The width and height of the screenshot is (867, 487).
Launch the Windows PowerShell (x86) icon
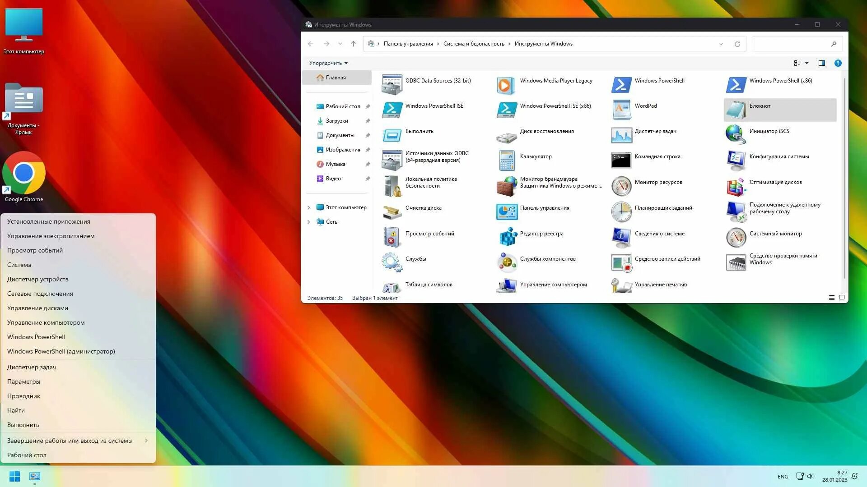click(x=736, y=85)
